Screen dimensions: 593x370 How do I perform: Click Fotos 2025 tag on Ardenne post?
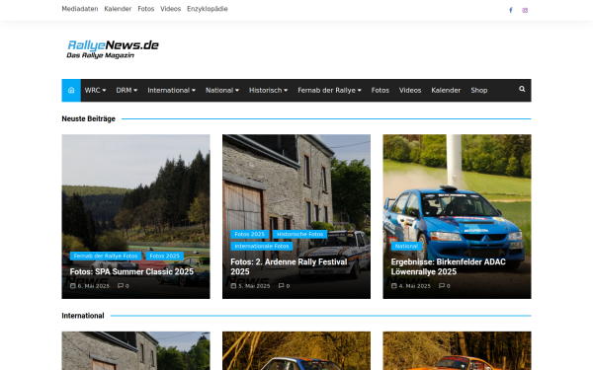pos(250,234)
